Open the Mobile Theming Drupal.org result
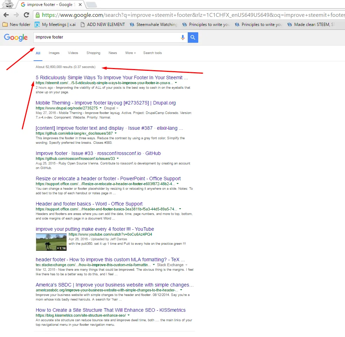Image resolution: width=345 pixels, height=337 pixels. [106, 103]
